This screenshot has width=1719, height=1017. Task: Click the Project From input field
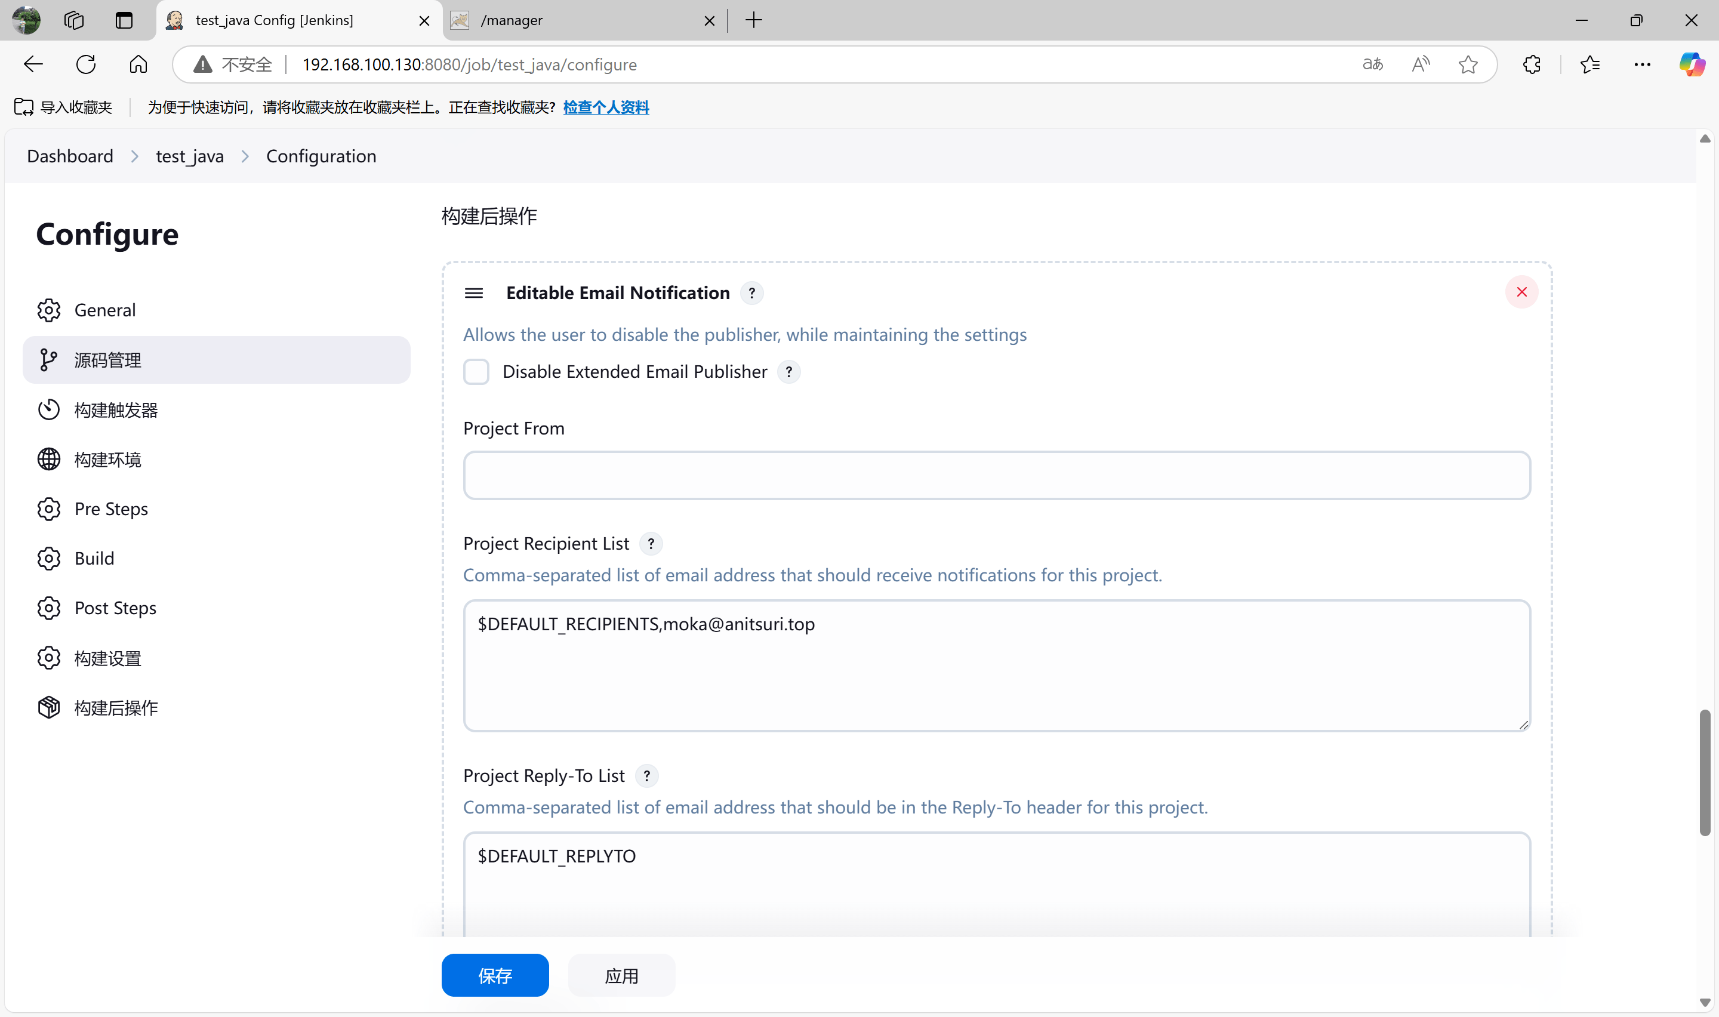(996, 475)
